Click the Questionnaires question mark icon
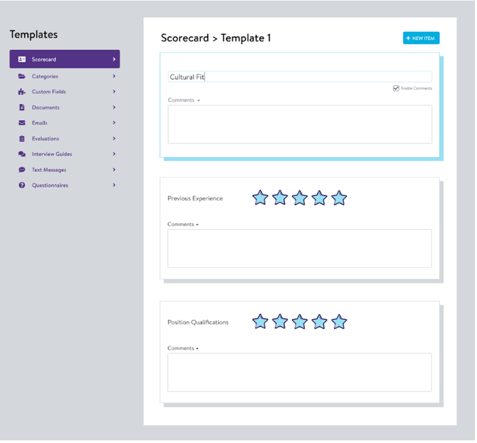The height and width of the screenshot is (443, 477). coord(22,186)
